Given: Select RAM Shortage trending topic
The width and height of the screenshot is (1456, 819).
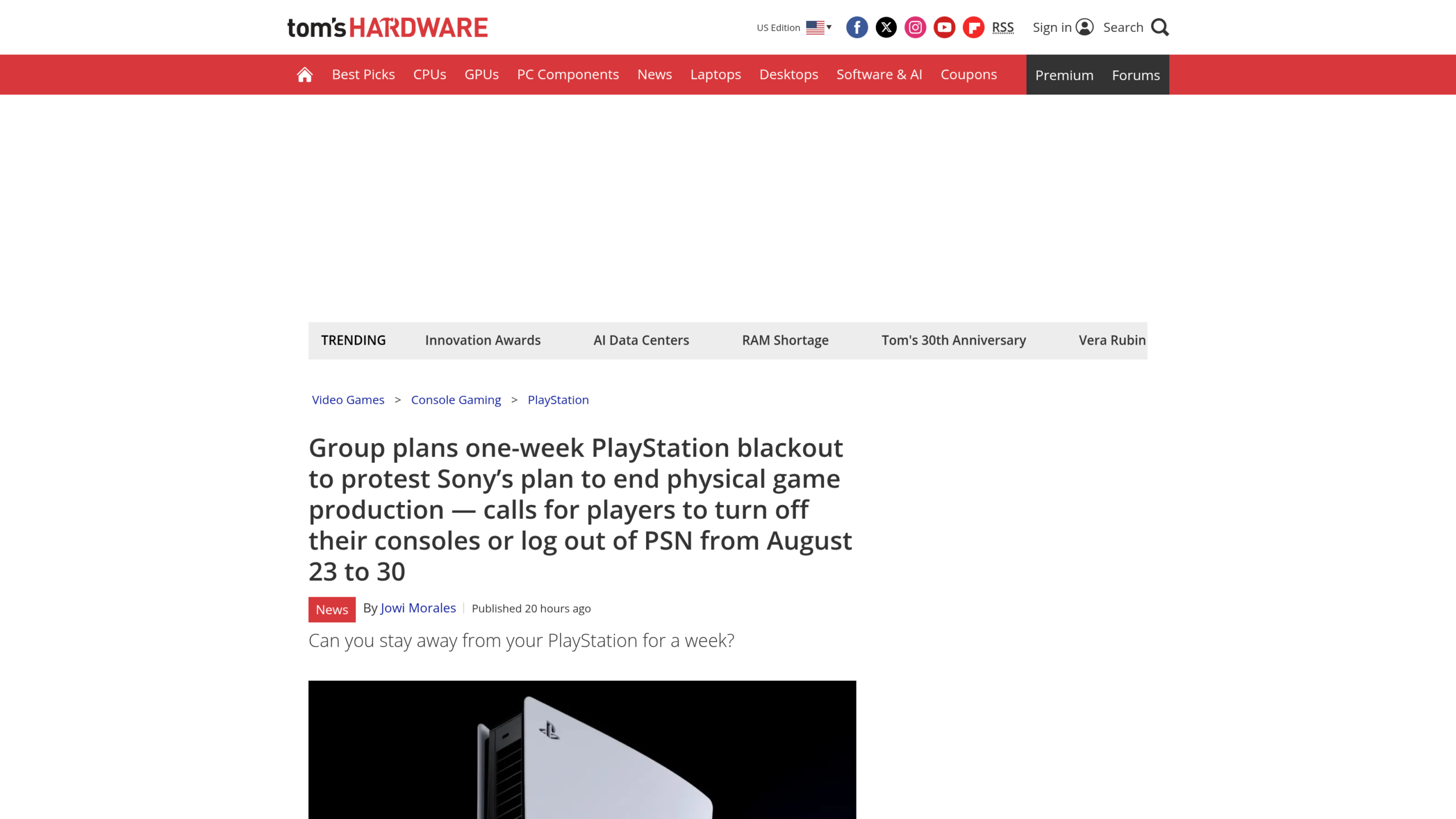Looking at the screenshot, I should point(785,340).
